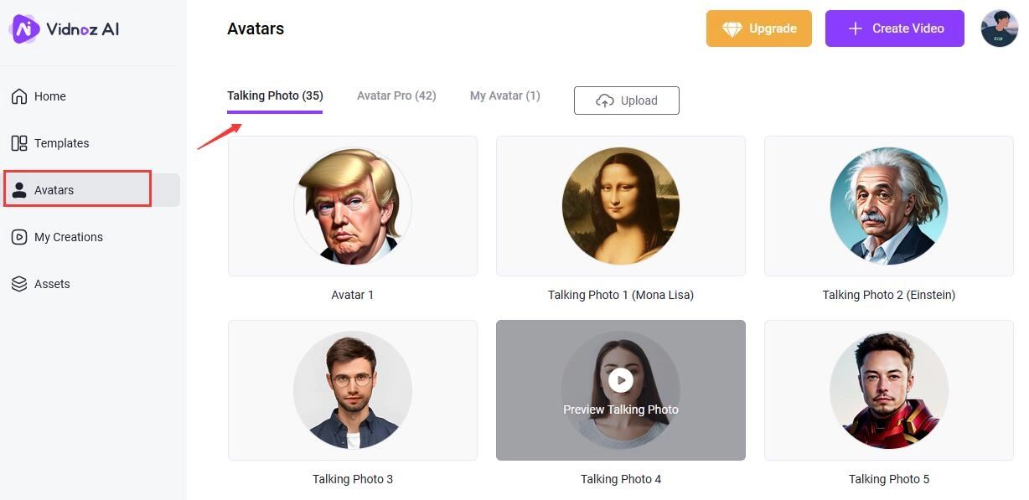1029x500 pixels.
Task: Click the Create Video button
Action: pos(894,28)
